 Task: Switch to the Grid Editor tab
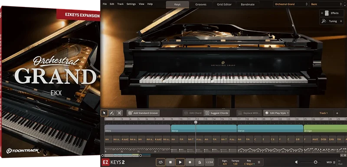click(224, 4)
